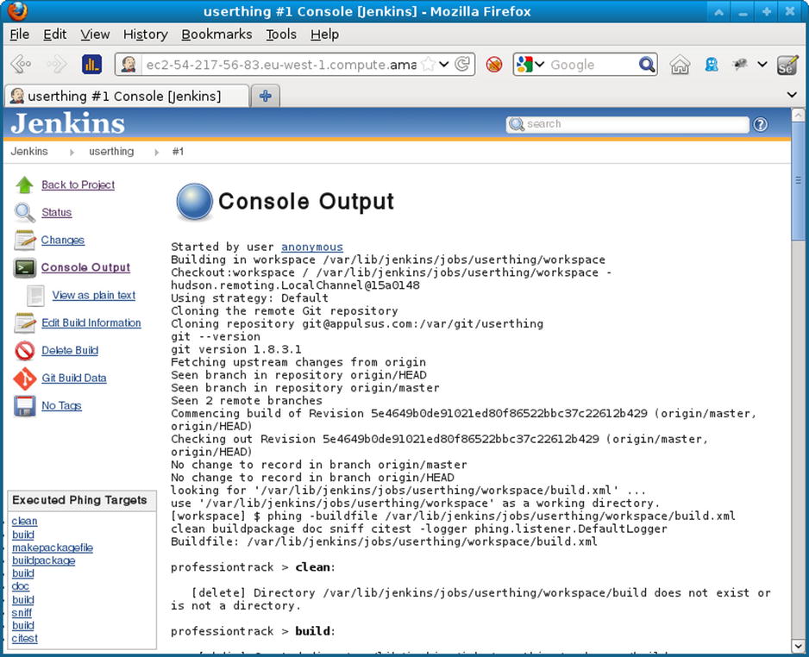Screen dimensions: 809x657
Task: Jump to the citest Phing target
Action: pyautogui.click(x=25, y=638)
